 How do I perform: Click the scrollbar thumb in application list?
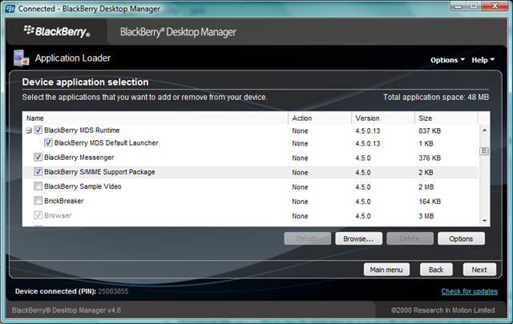(x=484, y=151)
